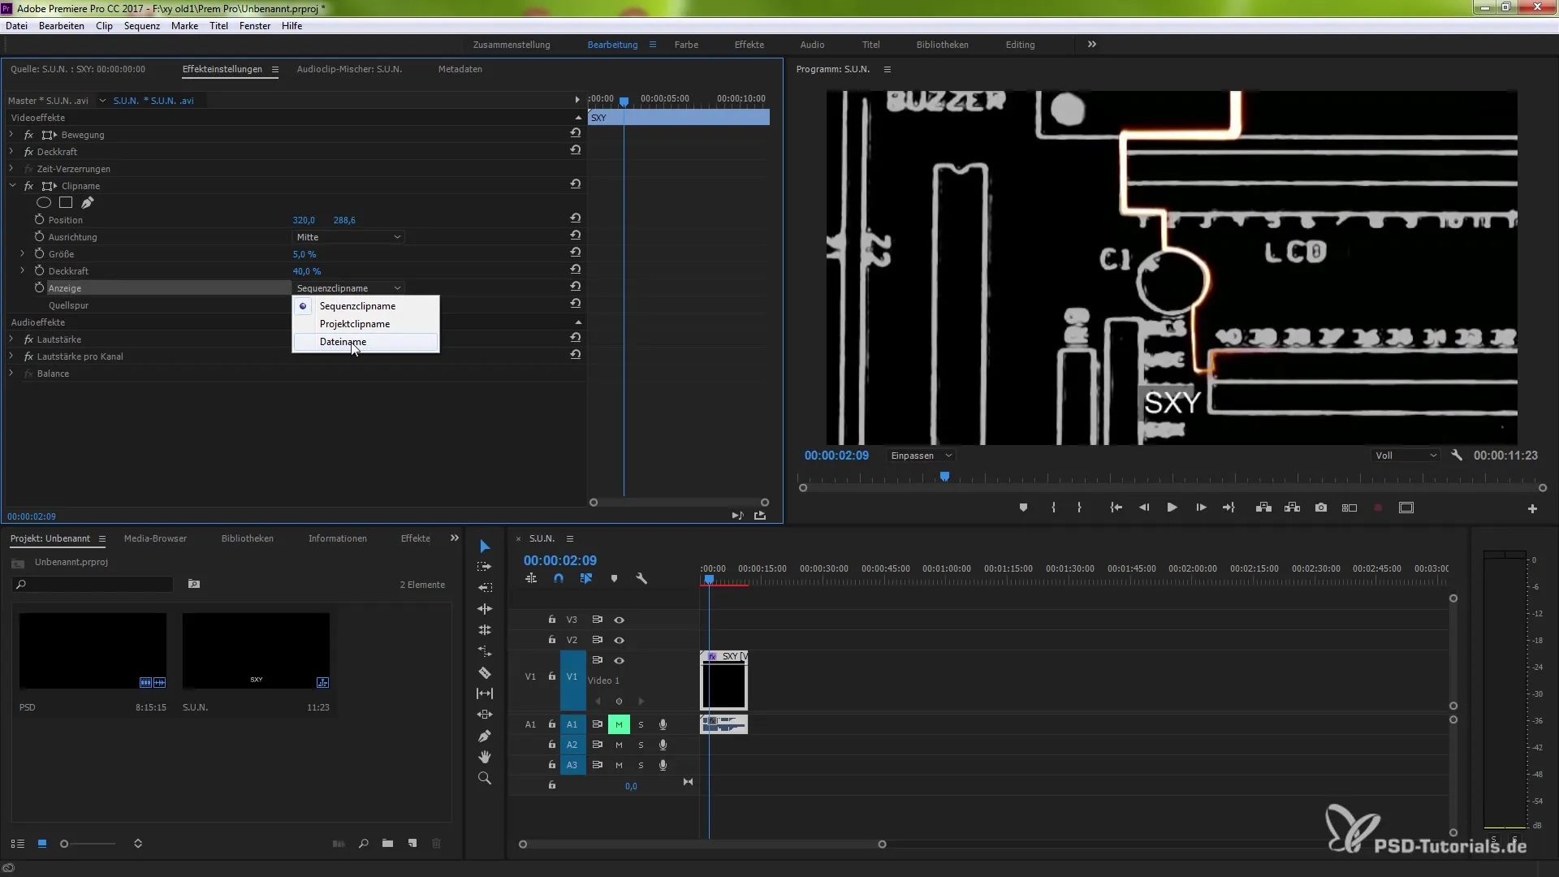Click Extract button in Program monitor
The image size is (1559, 877).
coord(1293,508)
